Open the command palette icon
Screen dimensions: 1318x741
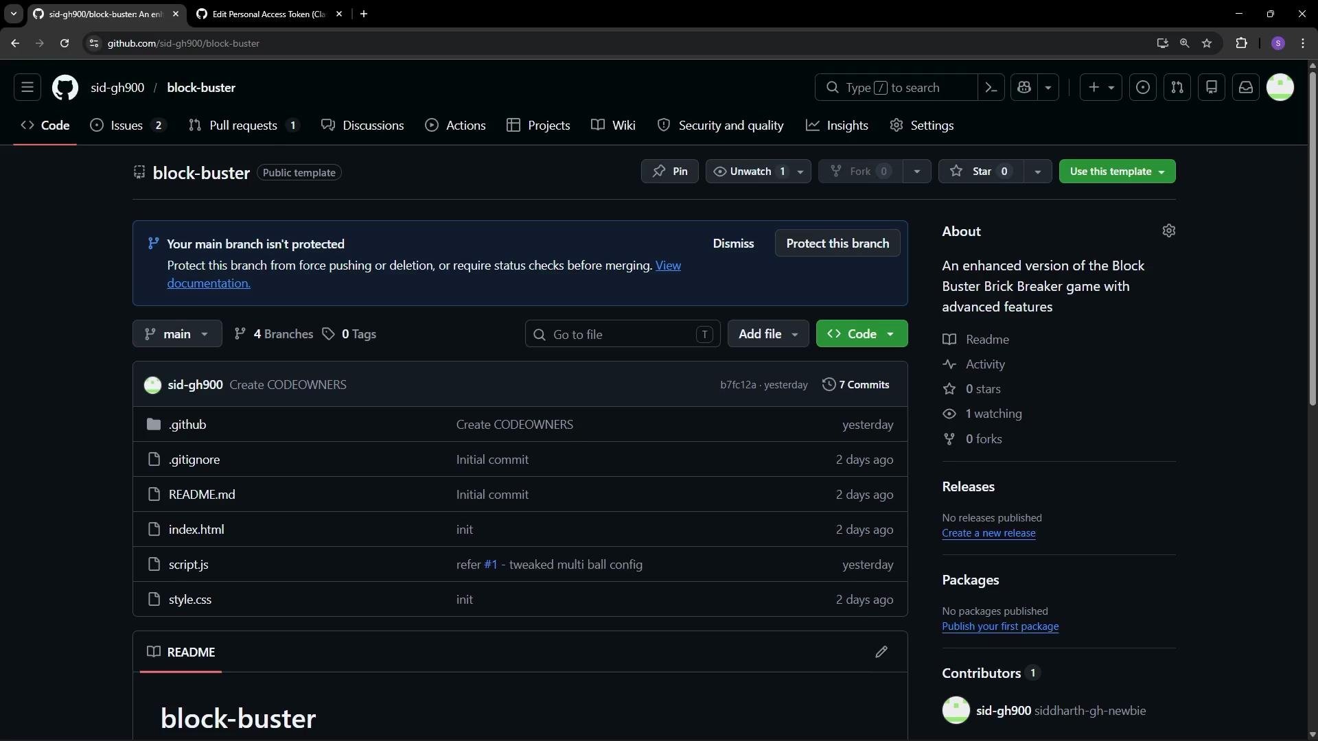991,87
